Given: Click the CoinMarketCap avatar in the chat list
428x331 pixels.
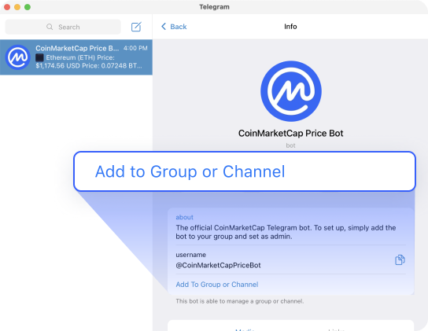Looking at the screenshot, I should (18, 57).
